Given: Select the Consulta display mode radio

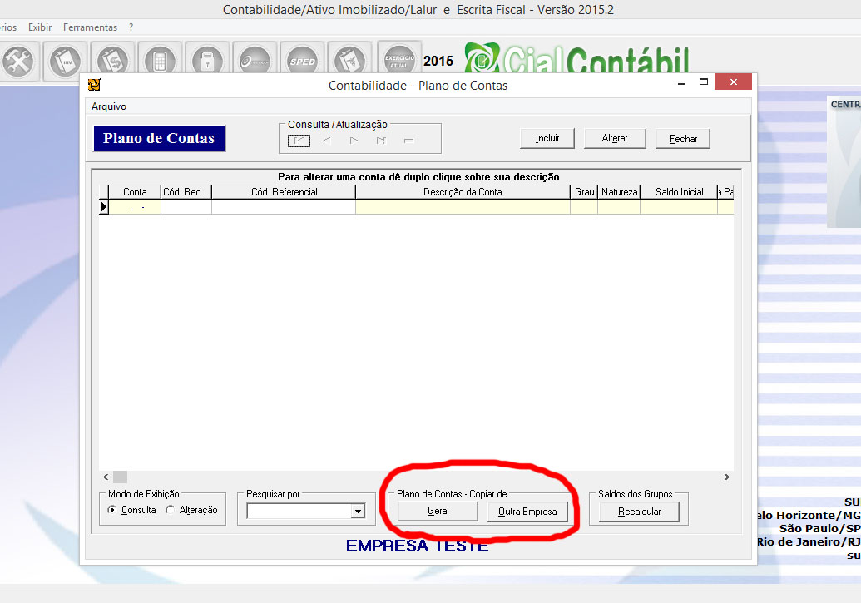Looking at the screenshot, I should [x=112, y=510].
